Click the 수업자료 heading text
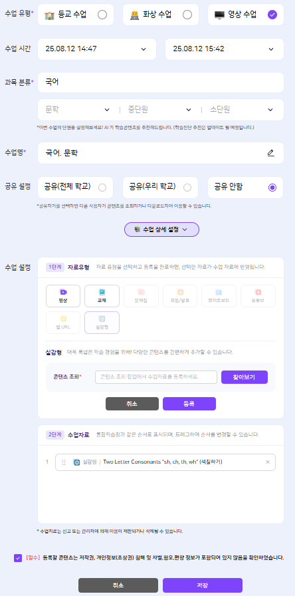295x596 pixels. click(78, 434)
